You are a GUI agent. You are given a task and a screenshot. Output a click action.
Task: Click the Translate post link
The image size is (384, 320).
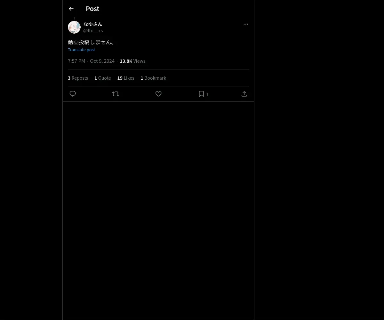pos(81,50)
